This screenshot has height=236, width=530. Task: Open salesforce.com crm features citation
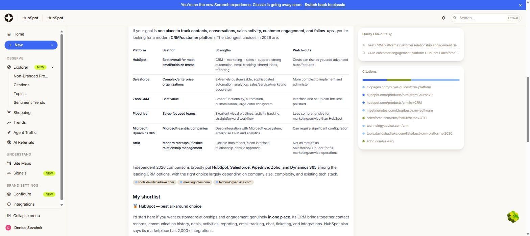point(396,118)
